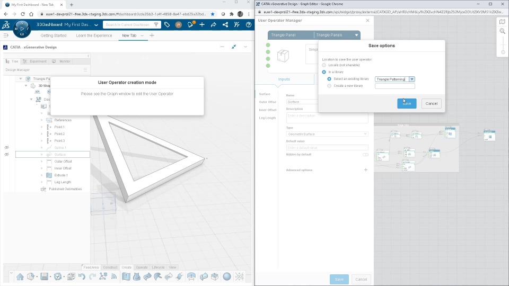
Task: Click the Redo arrow icon
Action: coord(92,276)
